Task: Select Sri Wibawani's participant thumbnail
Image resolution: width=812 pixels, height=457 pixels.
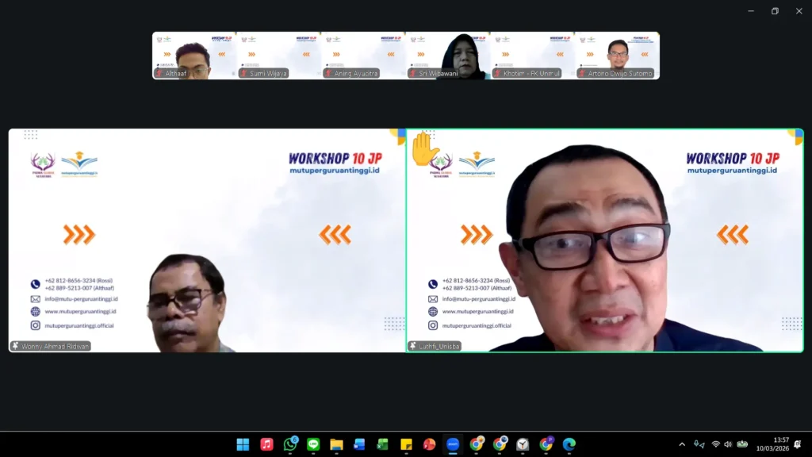Action: coord(448,56)
